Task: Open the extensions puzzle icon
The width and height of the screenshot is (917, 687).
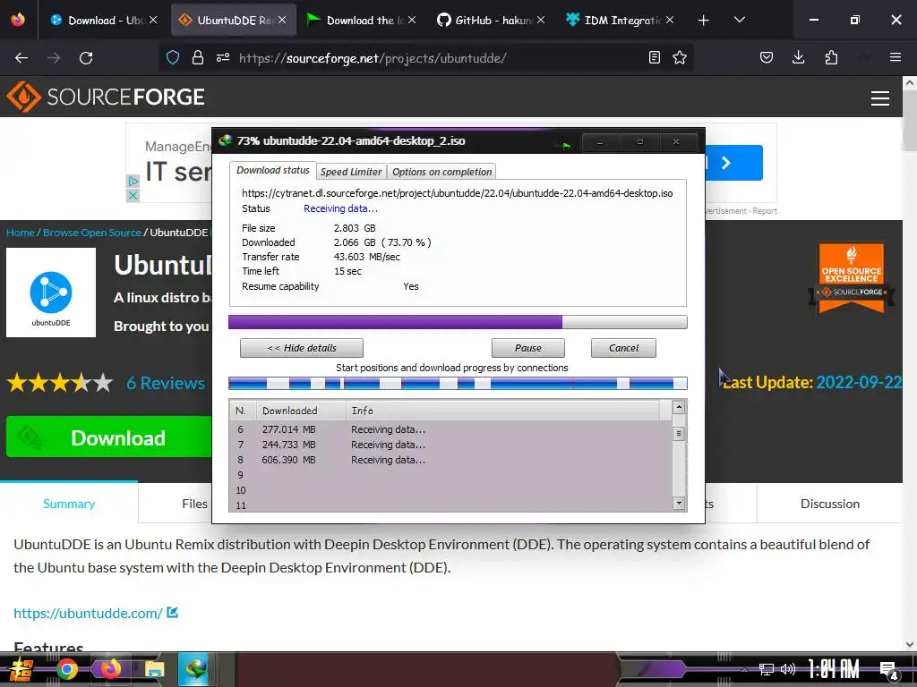Action: (x=831, y=58)
